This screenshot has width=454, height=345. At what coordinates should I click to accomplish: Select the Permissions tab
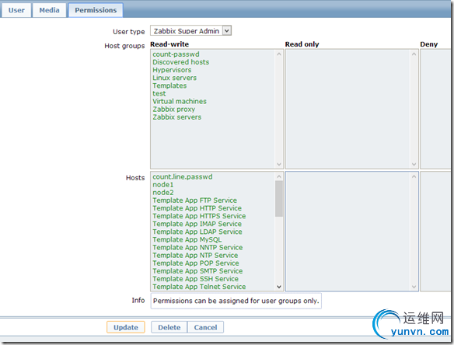pos(96,10)
